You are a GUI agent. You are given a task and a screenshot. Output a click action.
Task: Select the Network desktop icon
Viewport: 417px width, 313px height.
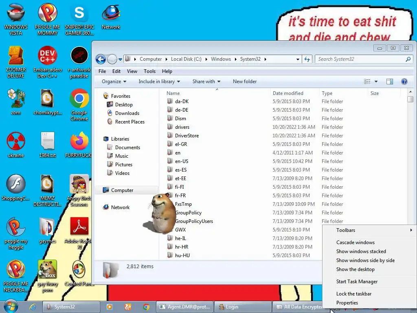coord(111,16)
